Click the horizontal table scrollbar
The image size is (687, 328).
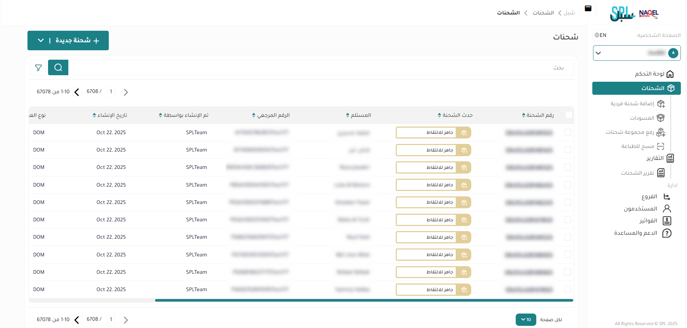364,300
